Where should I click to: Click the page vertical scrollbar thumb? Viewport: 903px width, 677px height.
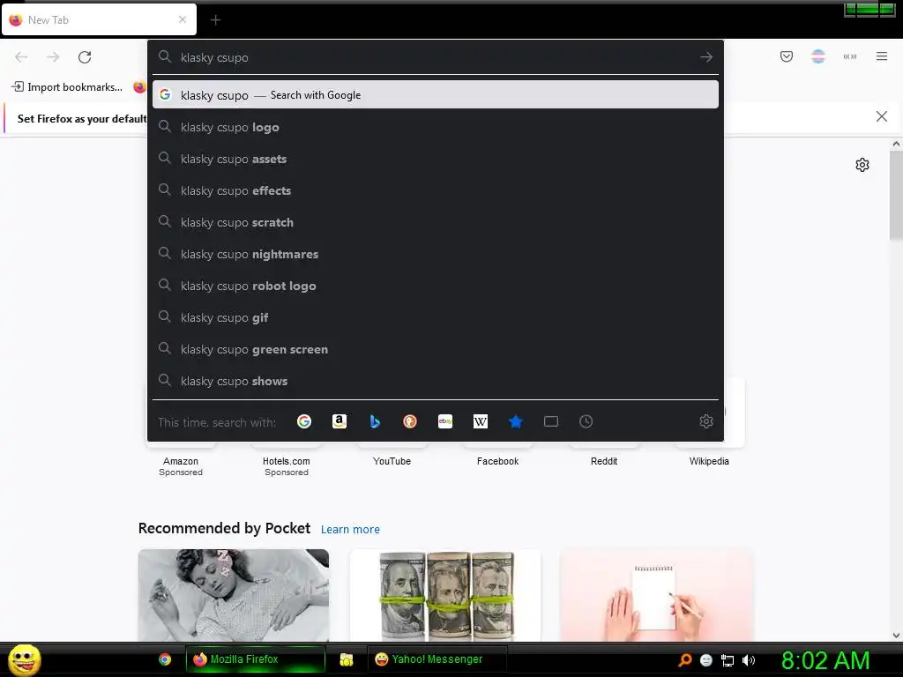pyautogui.click(x=896, y=195)
